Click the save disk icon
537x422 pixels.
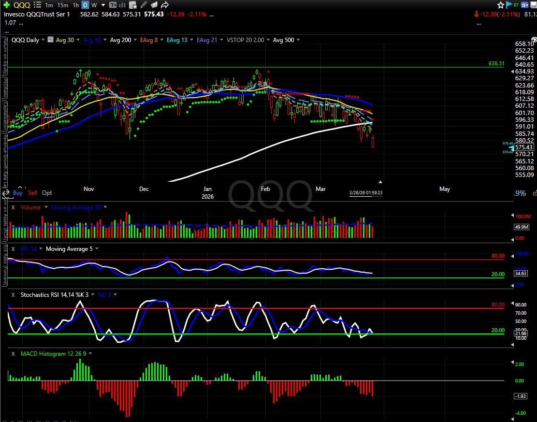pyautogui.click(x=533, y=5)
